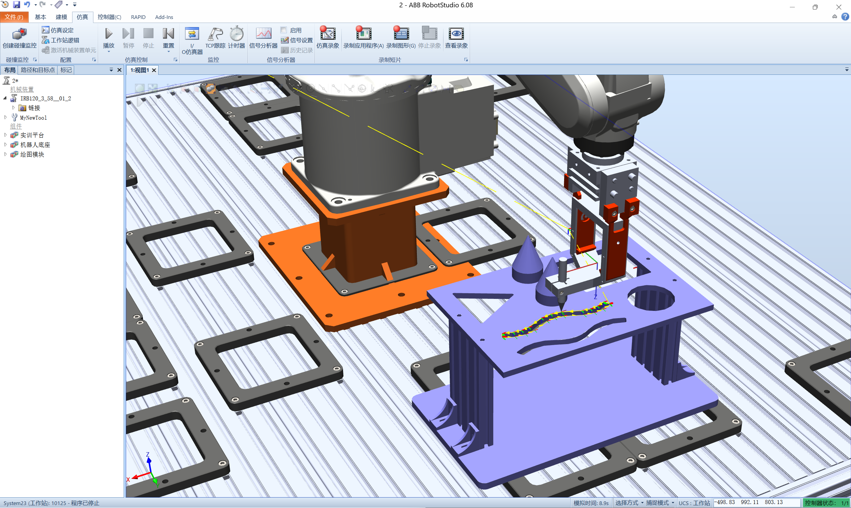851x508 pixels.
Task: Expand the 链接 tree node
Action: point(14,108)
